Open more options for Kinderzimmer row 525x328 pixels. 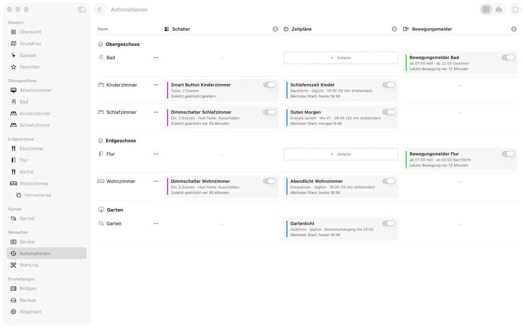pos(156,85)
